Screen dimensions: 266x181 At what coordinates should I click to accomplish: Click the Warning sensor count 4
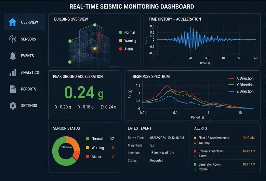[112, 148]
